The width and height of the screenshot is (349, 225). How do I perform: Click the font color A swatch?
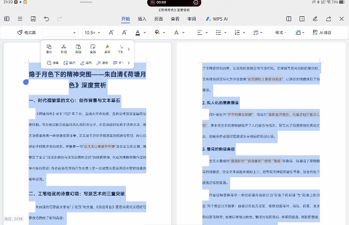137,33
